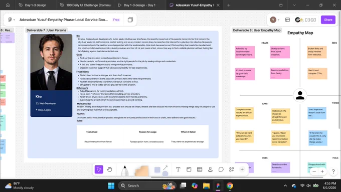The width and height of the screenshot is (341, 192).
Task: Select blue sticky Let's hope she doesn't steal
Action: pyautogui.click(x=317, y=113)
